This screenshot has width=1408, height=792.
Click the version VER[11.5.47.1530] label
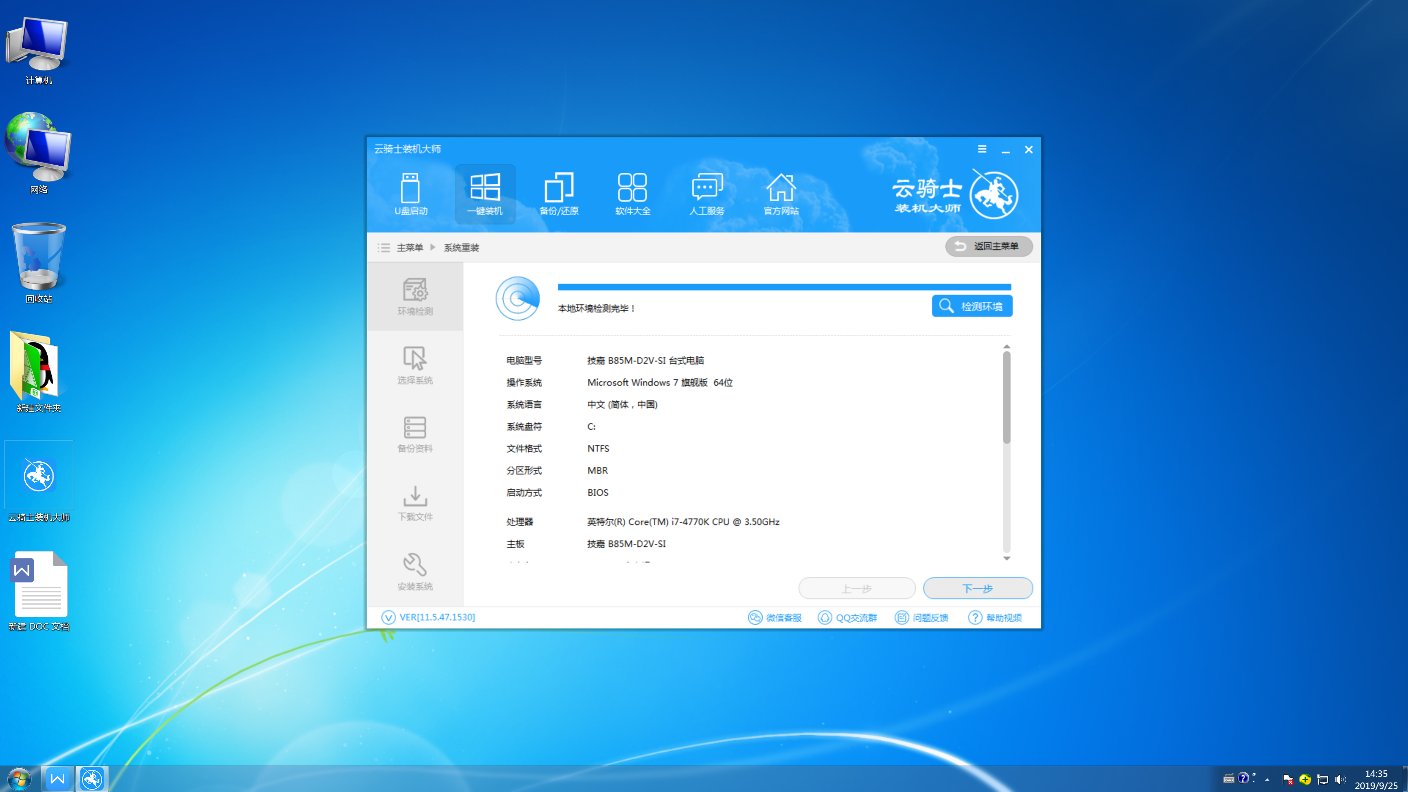pyautogui.click(x=437, y=617)
